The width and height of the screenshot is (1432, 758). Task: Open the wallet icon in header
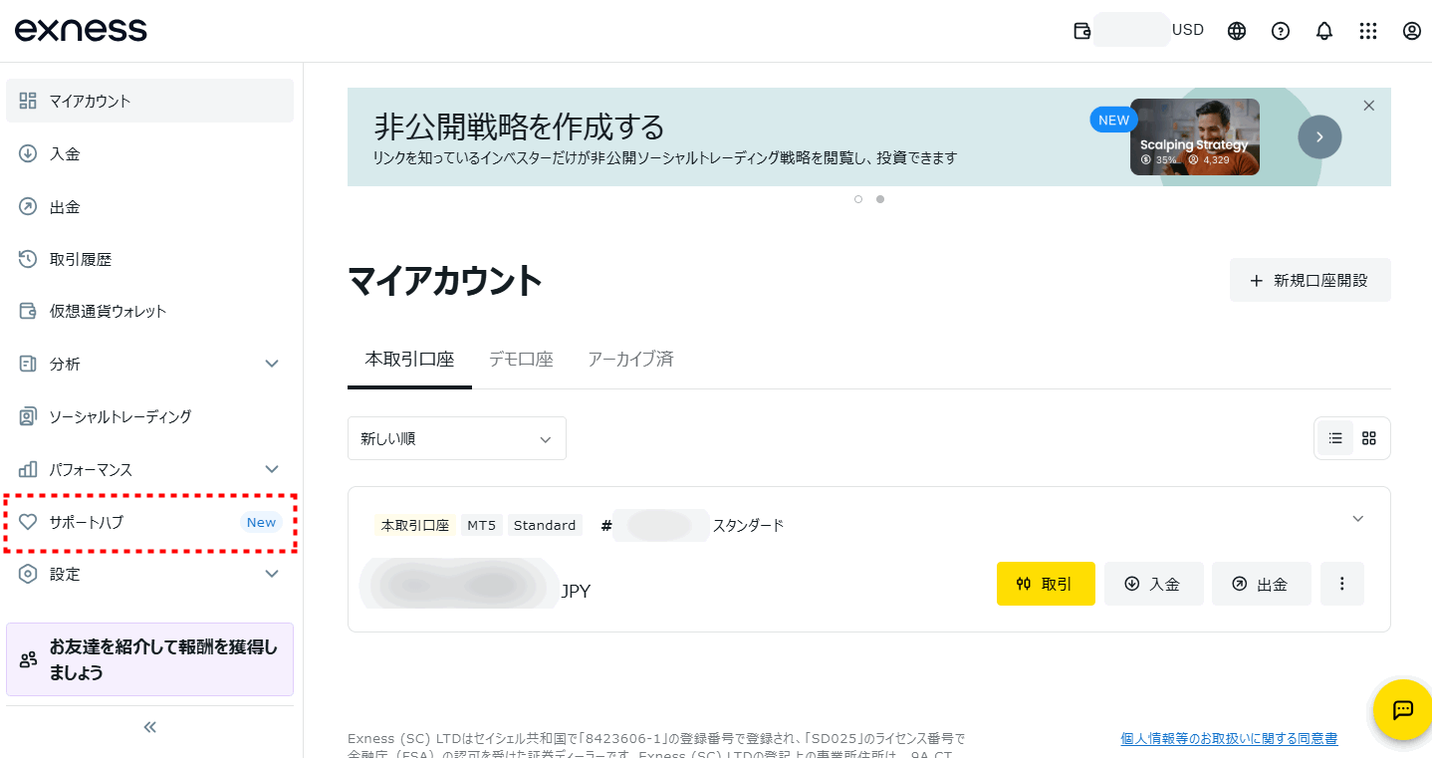pos(1081,30)
